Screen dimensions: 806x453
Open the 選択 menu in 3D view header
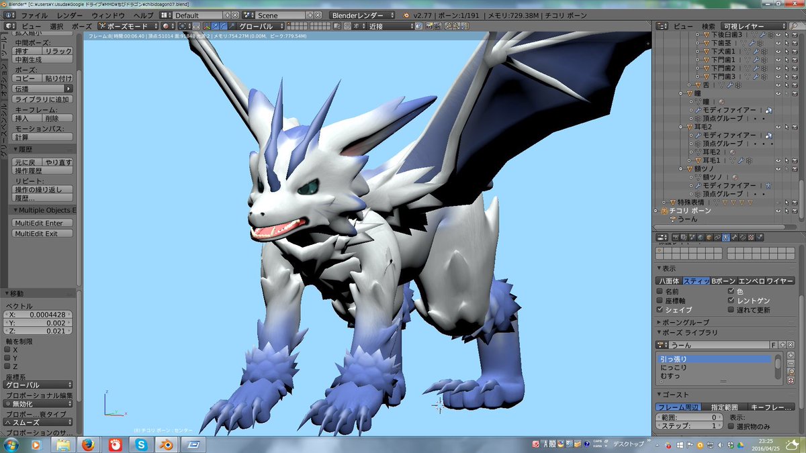point(56,26)
